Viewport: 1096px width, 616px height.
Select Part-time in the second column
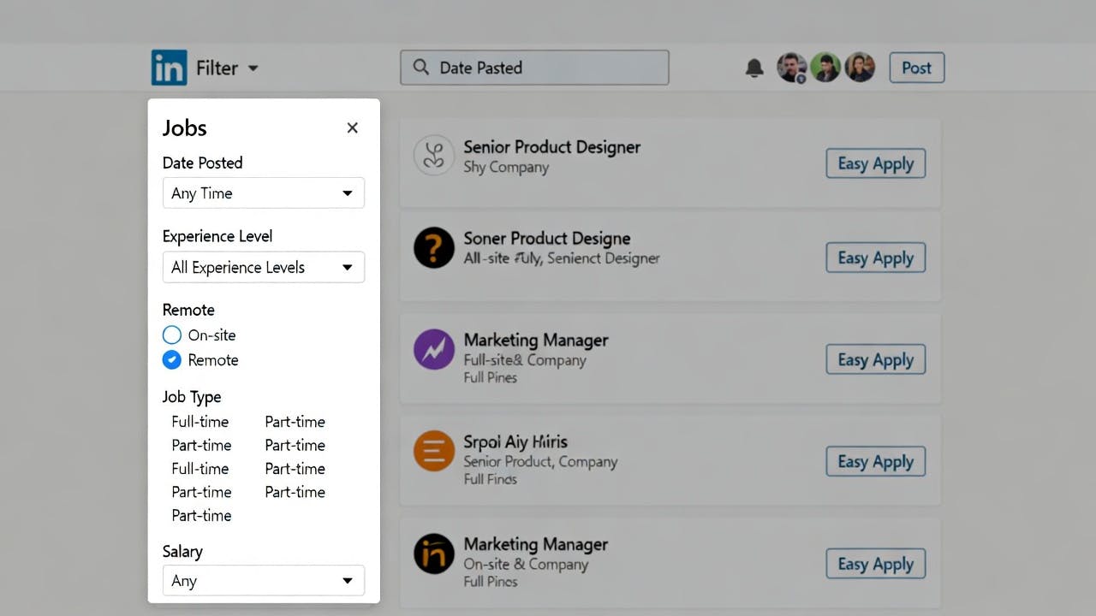[x=295, y=422]
